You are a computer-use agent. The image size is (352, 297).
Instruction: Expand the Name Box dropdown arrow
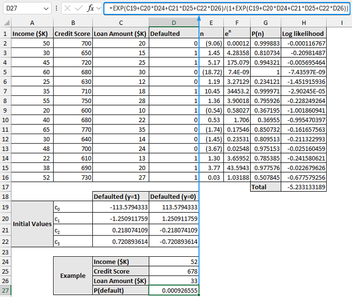coord(46,9)
